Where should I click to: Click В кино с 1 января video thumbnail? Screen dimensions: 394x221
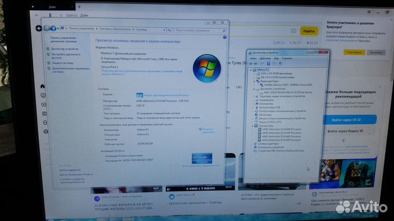[200, 188]
